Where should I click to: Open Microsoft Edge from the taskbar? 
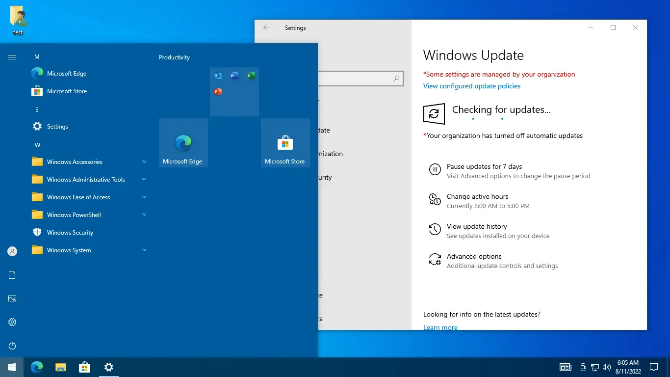pyautogui.click(x=37, y=367)
